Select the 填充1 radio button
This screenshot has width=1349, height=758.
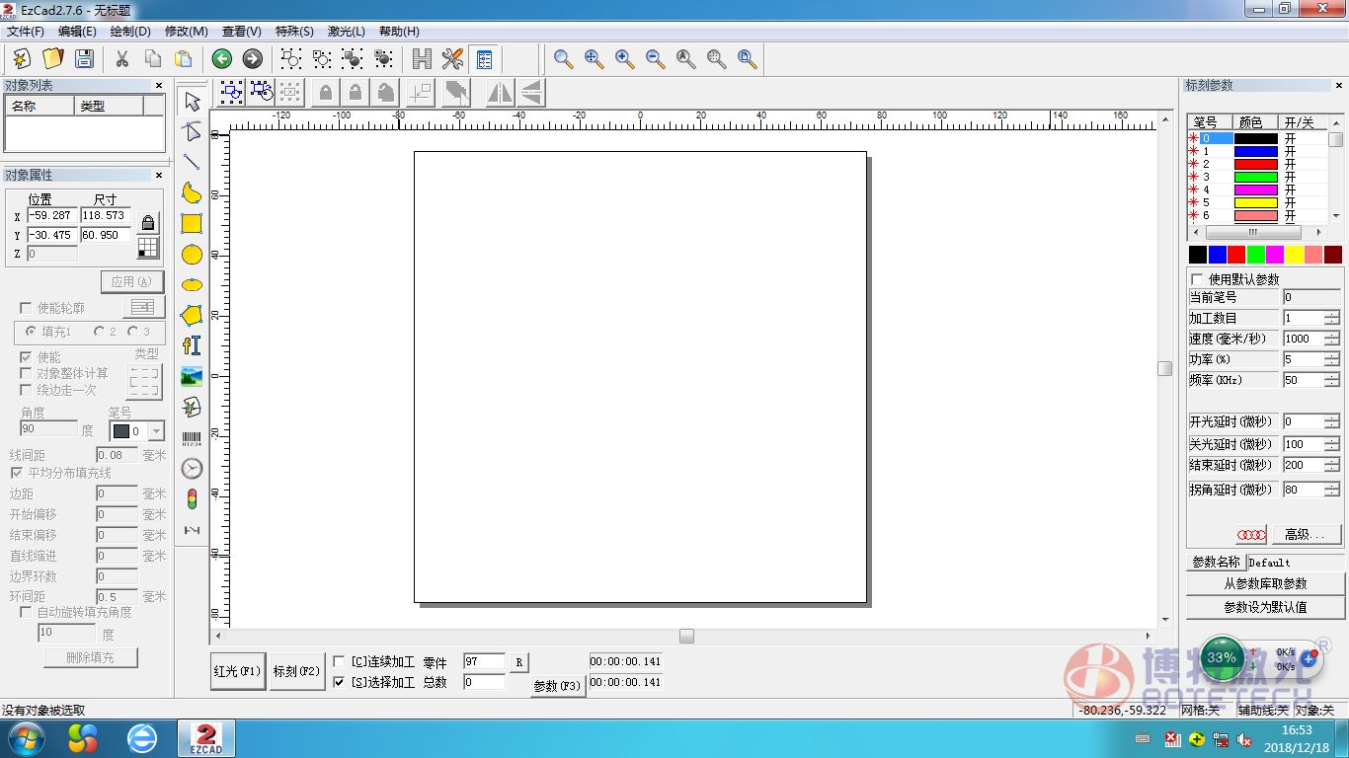[31, 332]
